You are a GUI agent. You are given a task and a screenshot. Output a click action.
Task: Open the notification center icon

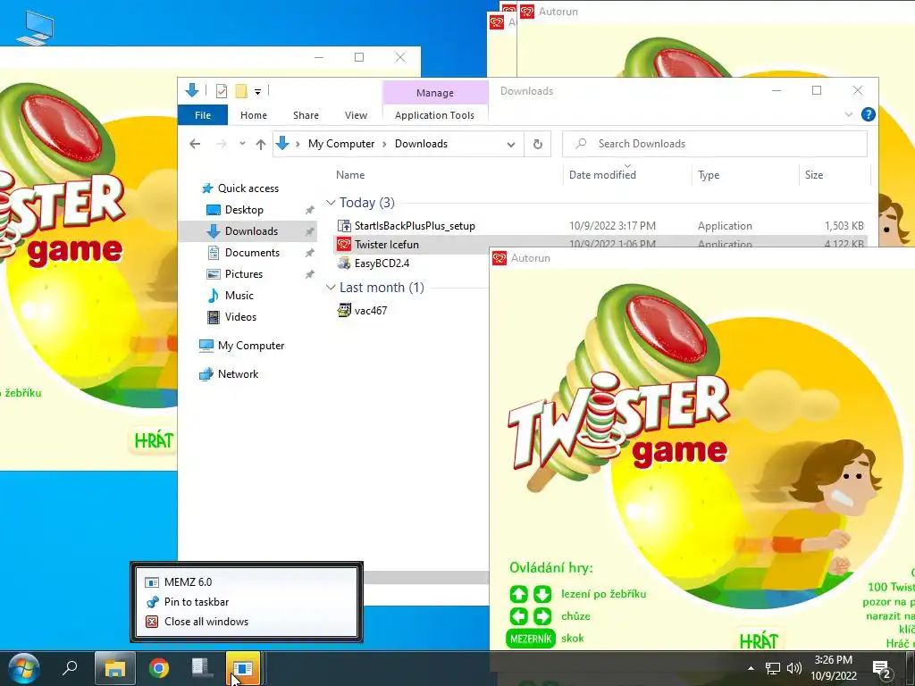[881, 668]
